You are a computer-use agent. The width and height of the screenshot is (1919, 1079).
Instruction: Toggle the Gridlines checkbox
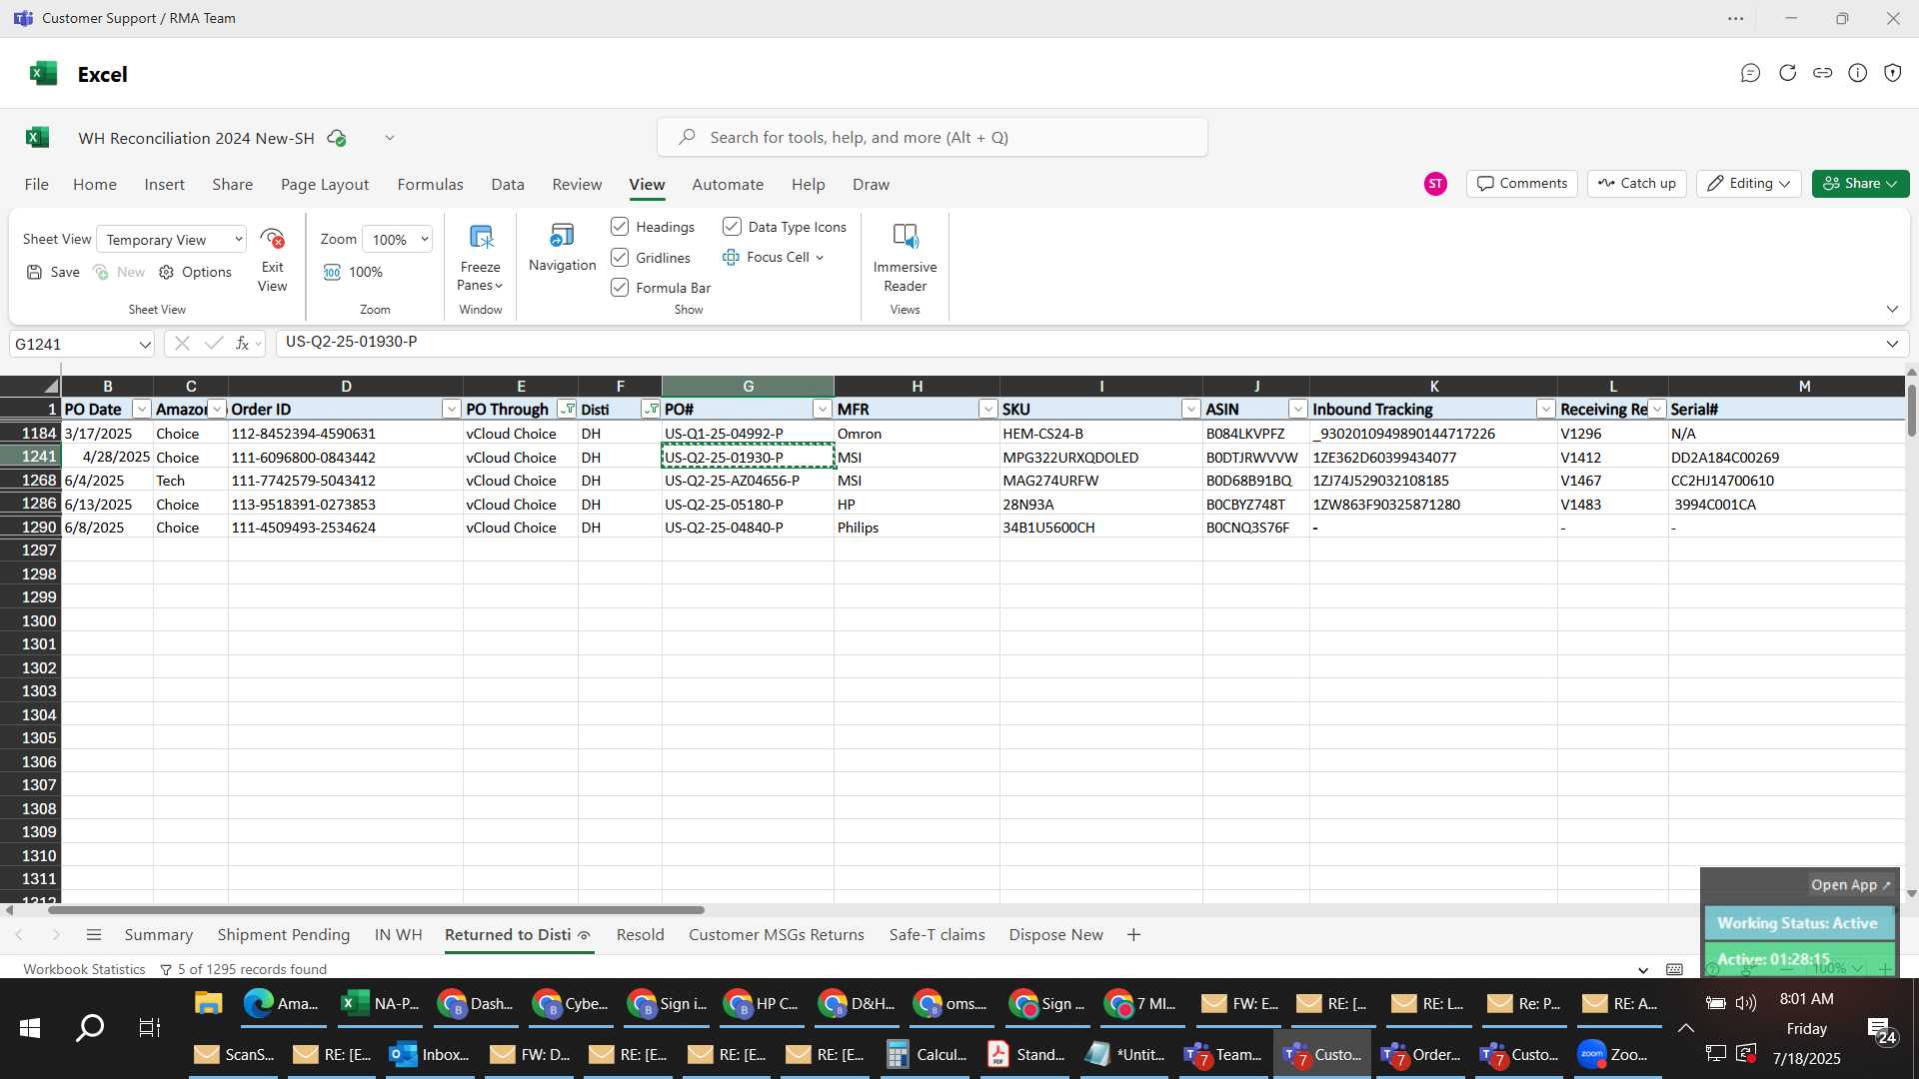[620, 258]
